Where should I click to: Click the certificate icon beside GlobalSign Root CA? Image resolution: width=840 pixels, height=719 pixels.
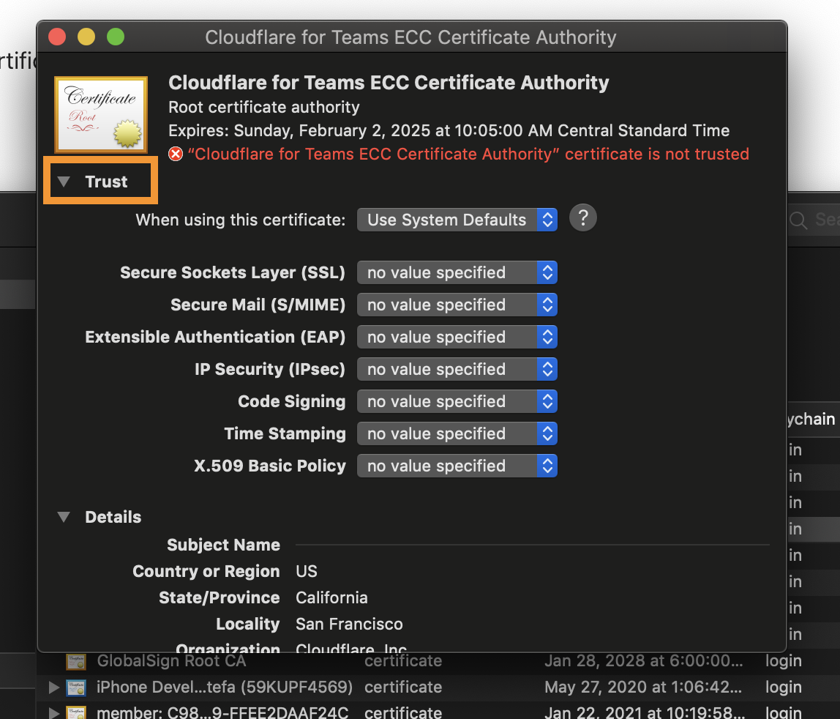pyautogui.click(x=76, y=661)
